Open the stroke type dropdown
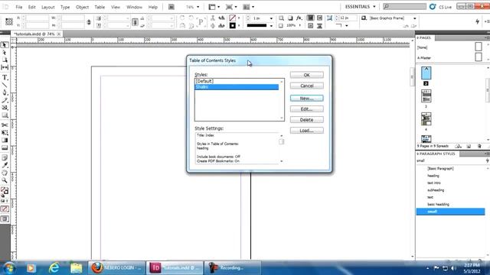The height and width of the screenshot is (275, 490). coord(271,25)
